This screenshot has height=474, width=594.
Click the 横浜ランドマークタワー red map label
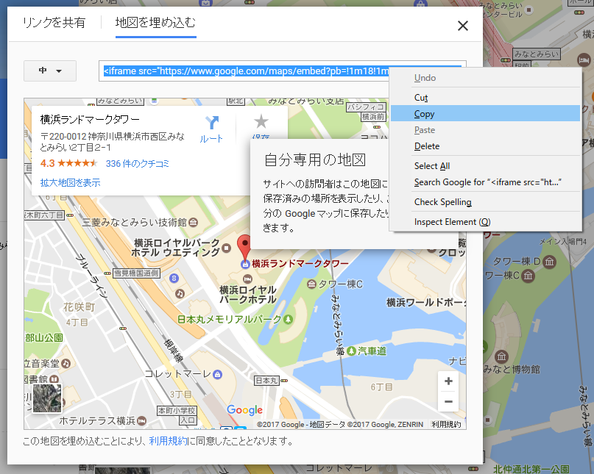300,264
